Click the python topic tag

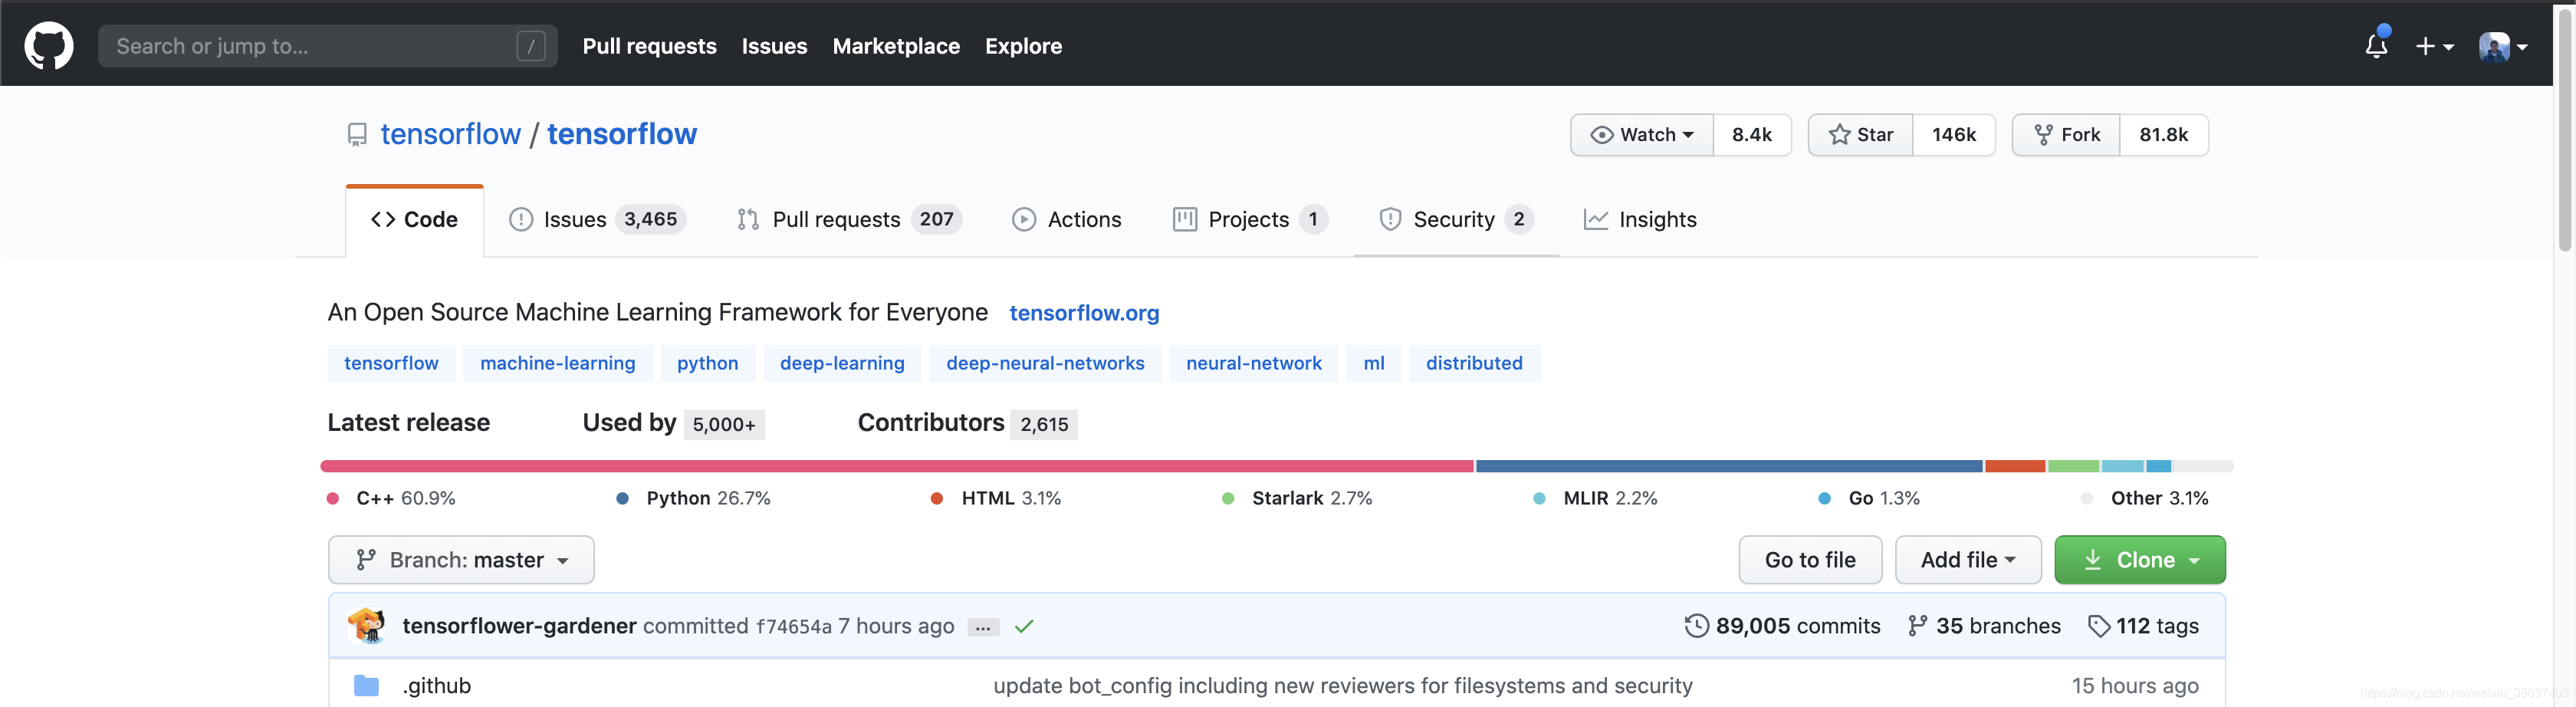tap(707, 364)
